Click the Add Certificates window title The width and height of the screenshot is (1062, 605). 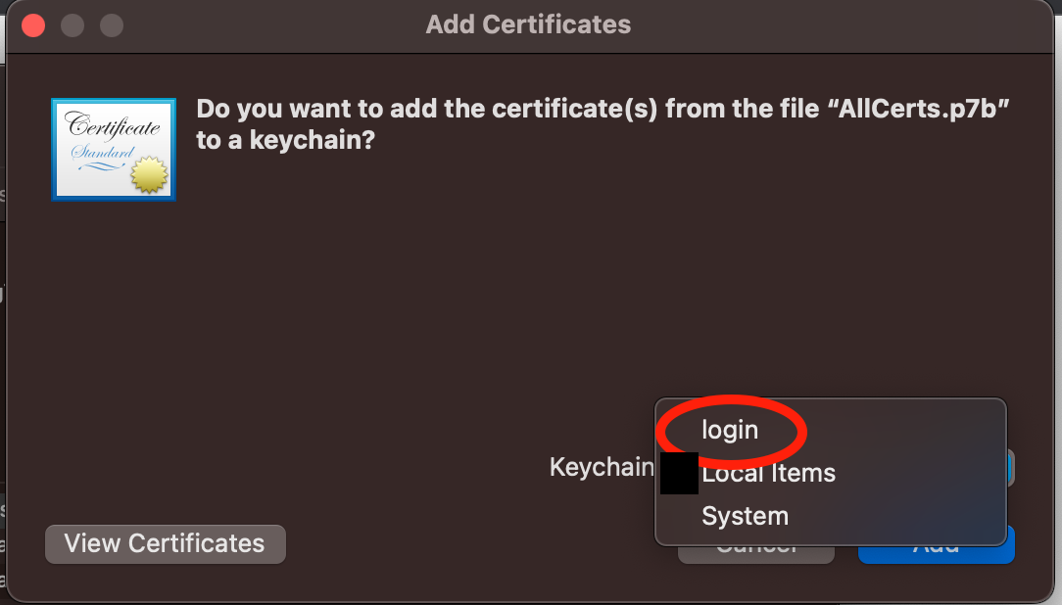[528, 24]
